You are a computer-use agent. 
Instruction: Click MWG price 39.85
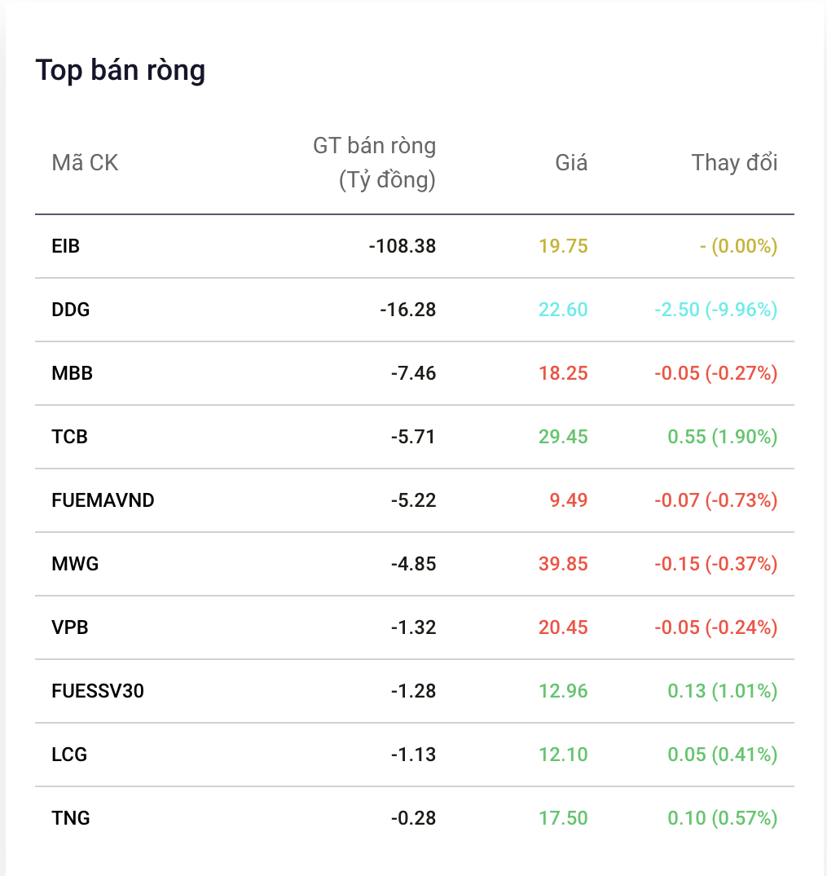[x=563, y=564]
